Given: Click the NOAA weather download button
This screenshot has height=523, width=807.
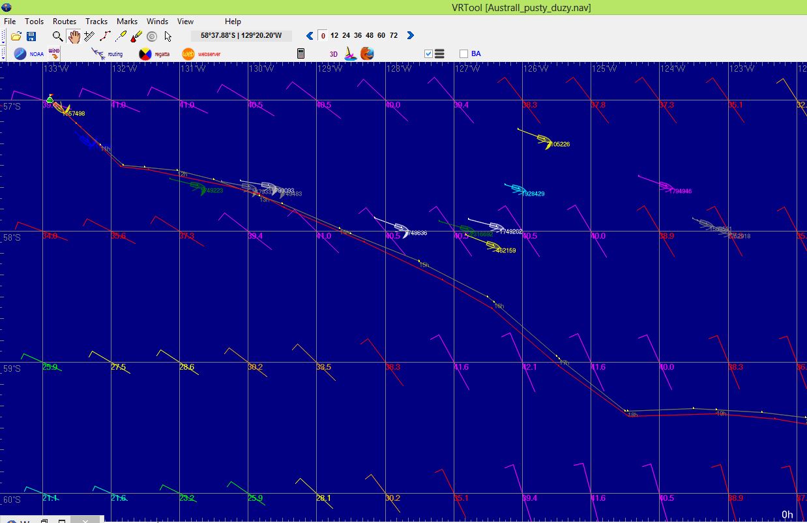Looking at the screenshot, I should pos(29,53).
